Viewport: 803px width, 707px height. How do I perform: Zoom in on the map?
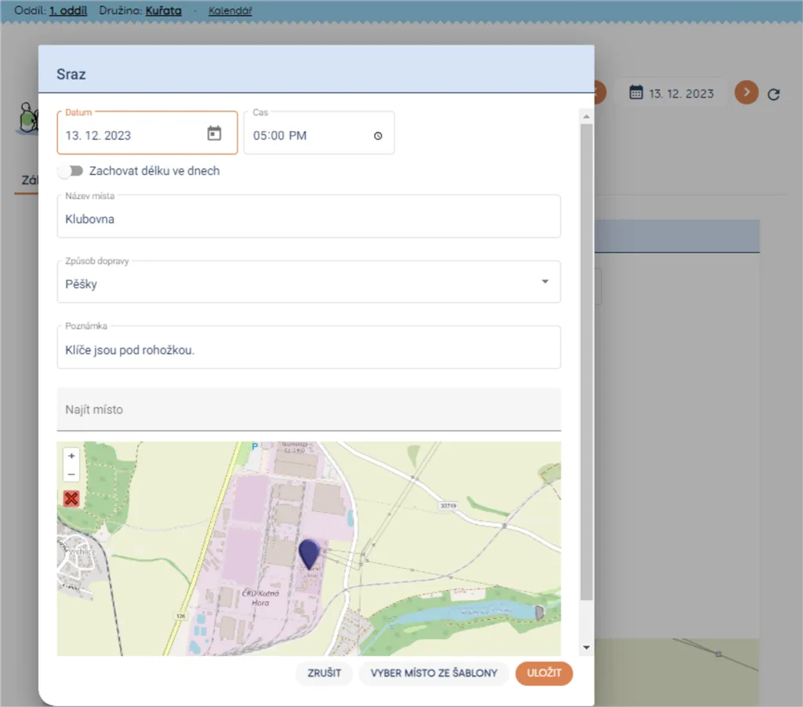71,455
